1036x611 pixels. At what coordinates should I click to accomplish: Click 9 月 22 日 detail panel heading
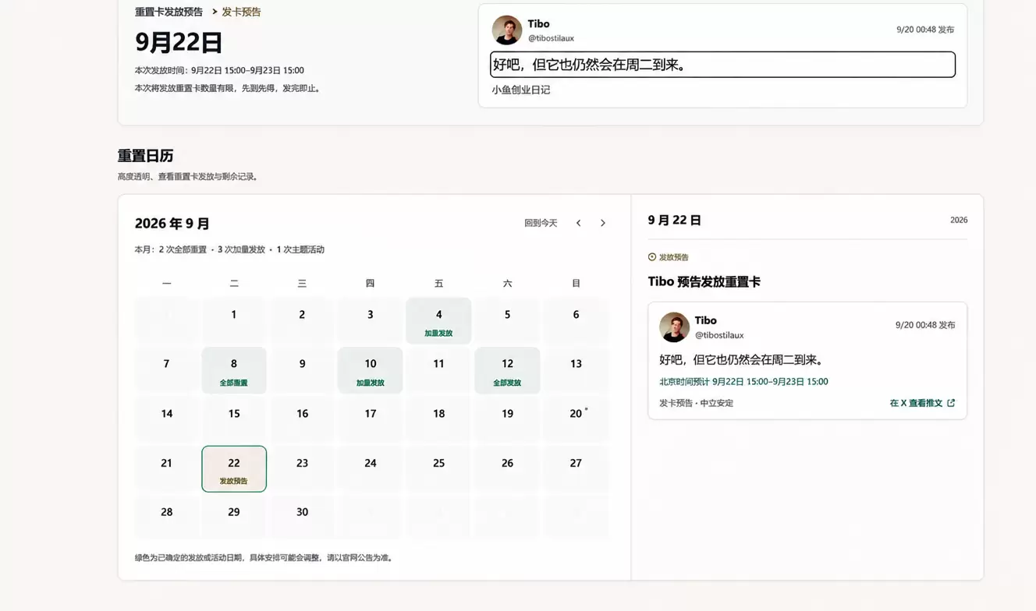pyautogui.click(x=674, y=221)
